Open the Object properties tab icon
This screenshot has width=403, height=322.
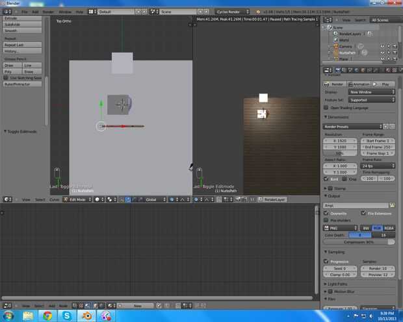point(363,70)
